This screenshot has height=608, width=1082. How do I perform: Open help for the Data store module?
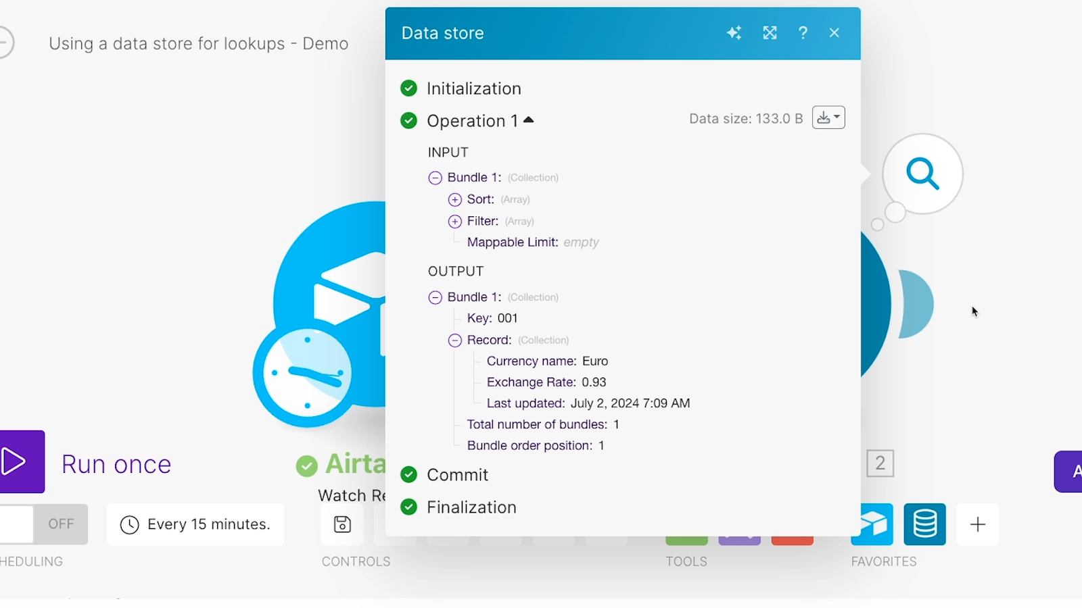click(x=803, y=33)
